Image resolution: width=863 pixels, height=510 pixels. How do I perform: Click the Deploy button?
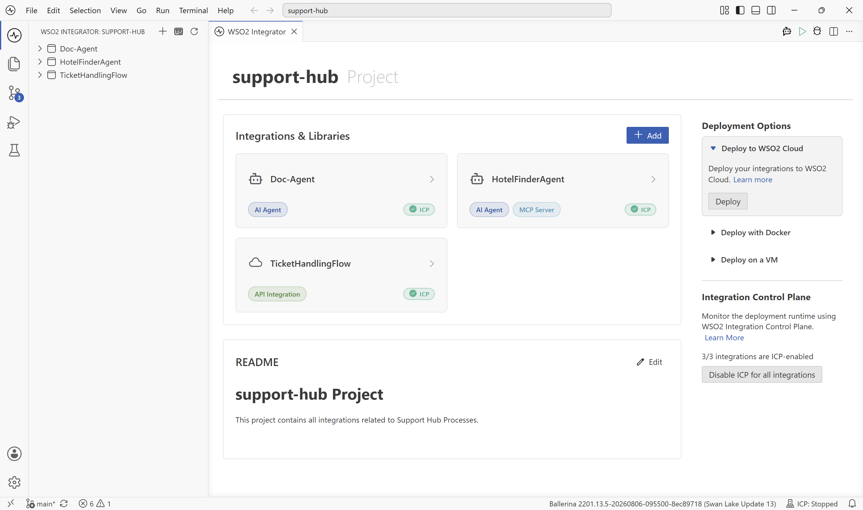728,201
